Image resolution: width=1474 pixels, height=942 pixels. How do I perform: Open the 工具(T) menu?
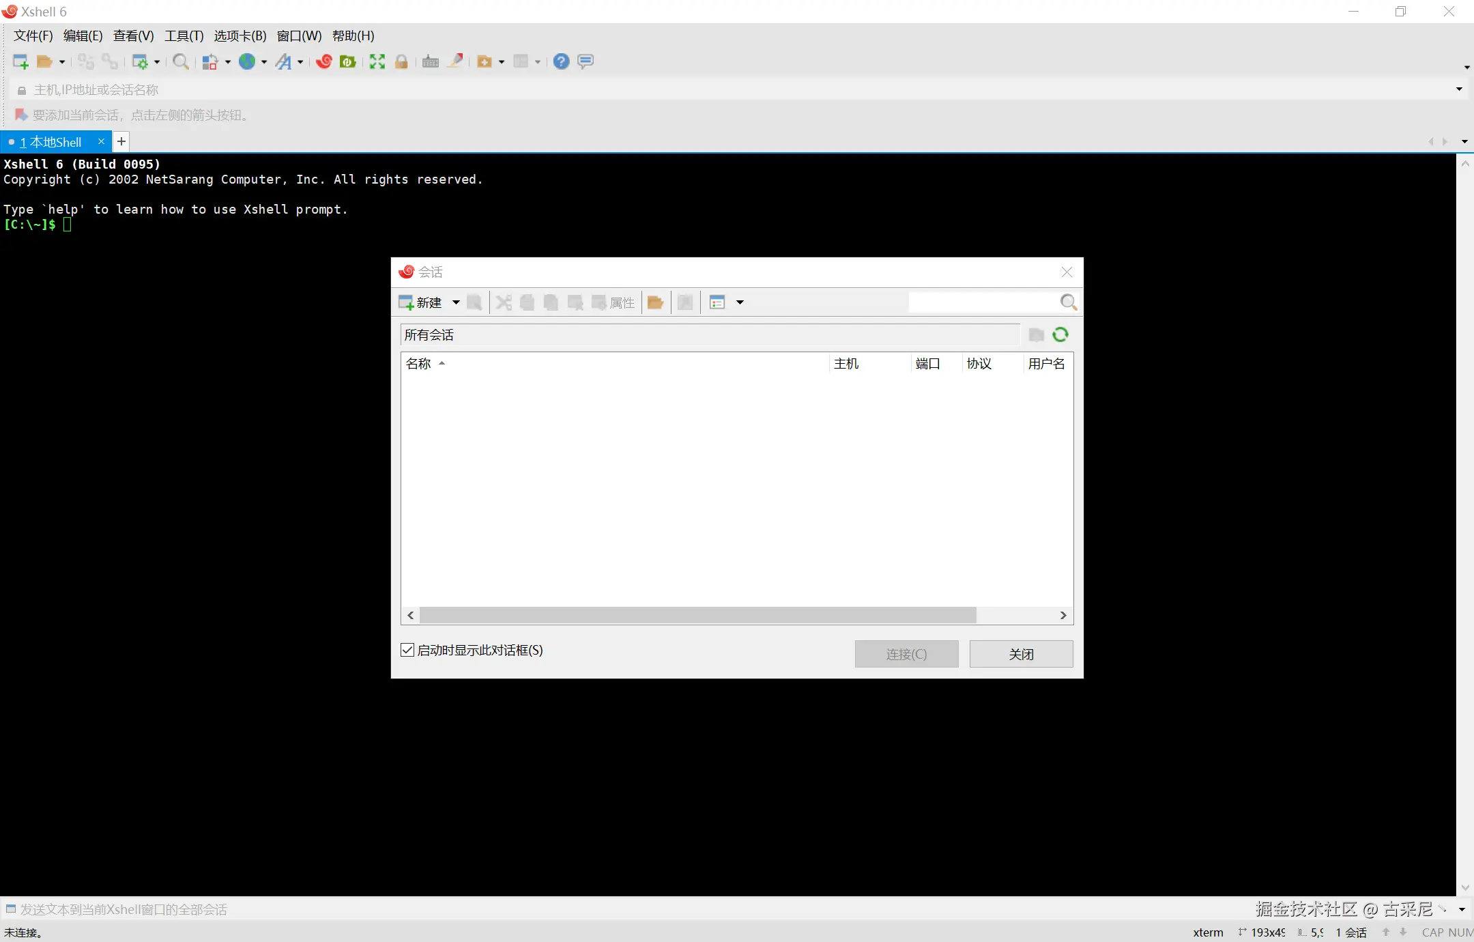pos(184,36)
